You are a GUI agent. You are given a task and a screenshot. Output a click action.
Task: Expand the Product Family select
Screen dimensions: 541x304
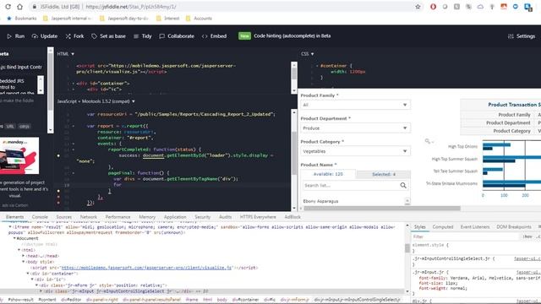tap(355, 105)
